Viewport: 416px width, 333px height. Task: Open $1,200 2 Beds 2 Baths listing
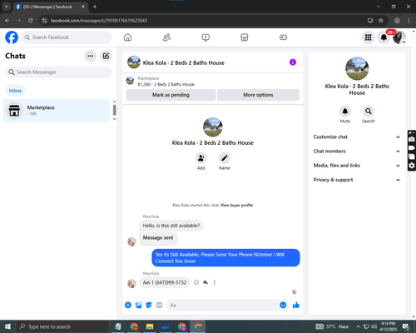click(166, 84)
